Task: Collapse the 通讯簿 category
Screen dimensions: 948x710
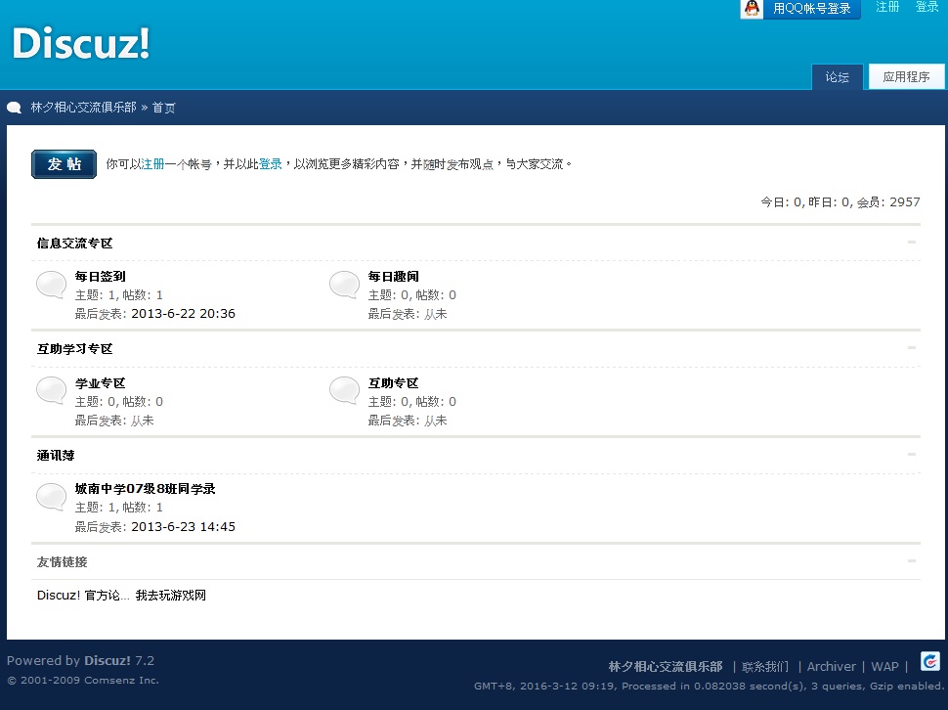Action: (x=912, y=454)
